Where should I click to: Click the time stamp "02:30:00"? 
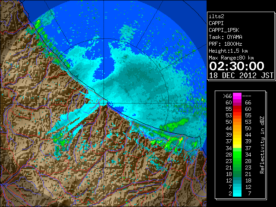[x=237, y=66]
